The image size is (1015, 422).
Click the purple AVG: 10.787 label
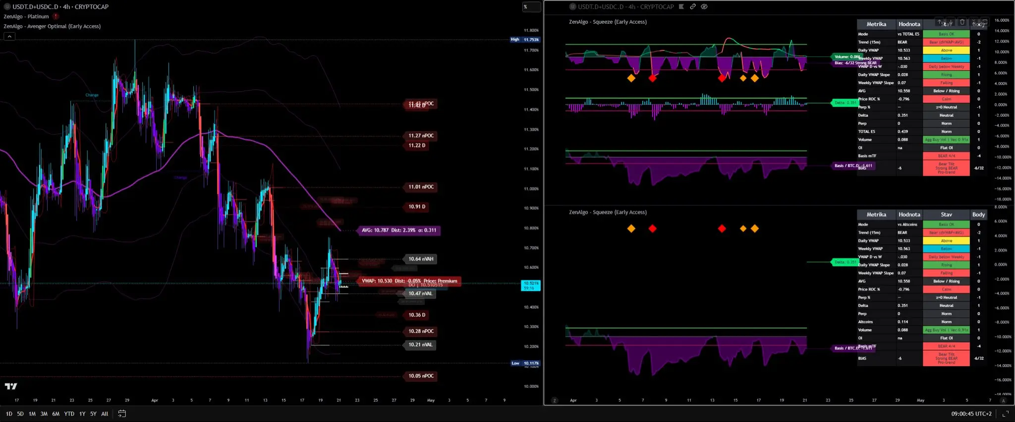(399, 230)
